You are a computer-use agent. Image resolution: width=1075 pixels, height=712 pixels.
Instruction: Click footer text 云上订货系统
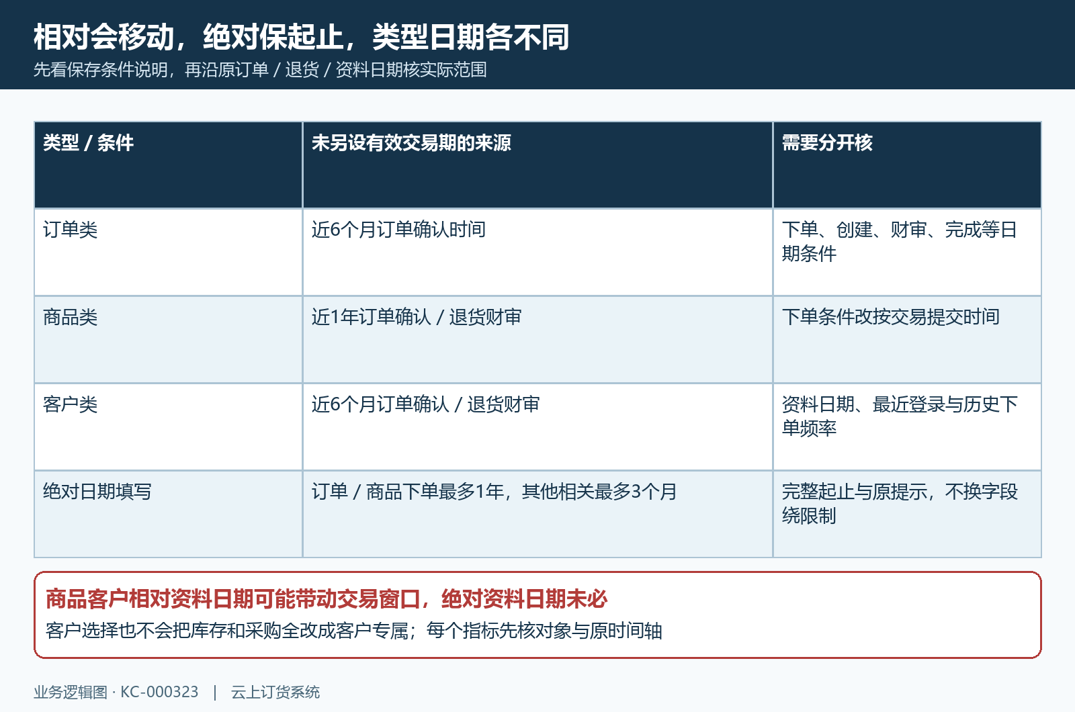[275, 692]
